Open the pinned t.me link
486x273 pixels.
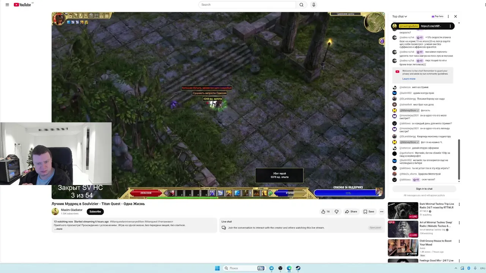tap(431, 26)
